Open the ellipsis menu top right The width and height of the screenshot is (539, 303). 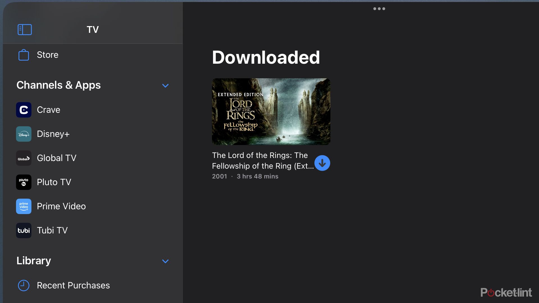point(379,8)
